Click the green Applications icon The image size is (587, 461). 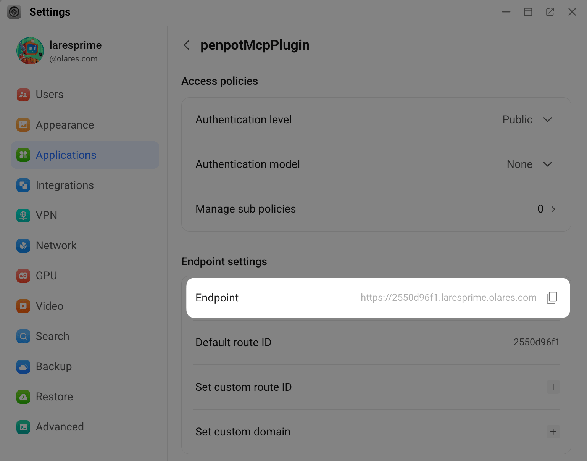23,155
